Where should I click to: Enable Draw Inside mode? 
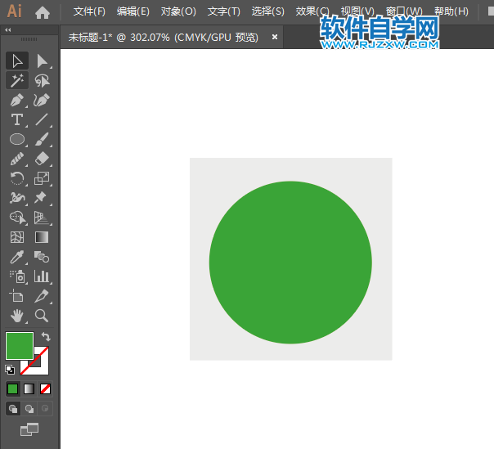pos(45,409)
